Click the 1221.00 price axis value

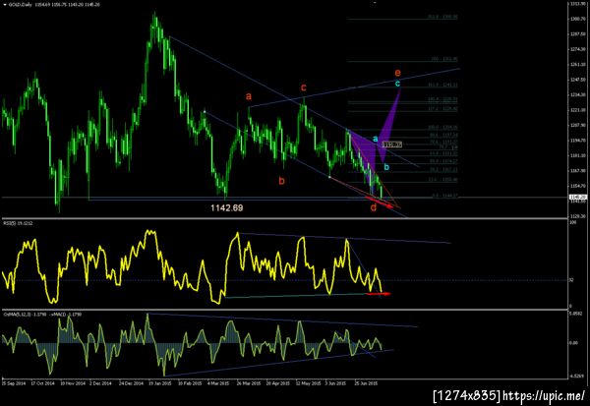coord(577,110)
